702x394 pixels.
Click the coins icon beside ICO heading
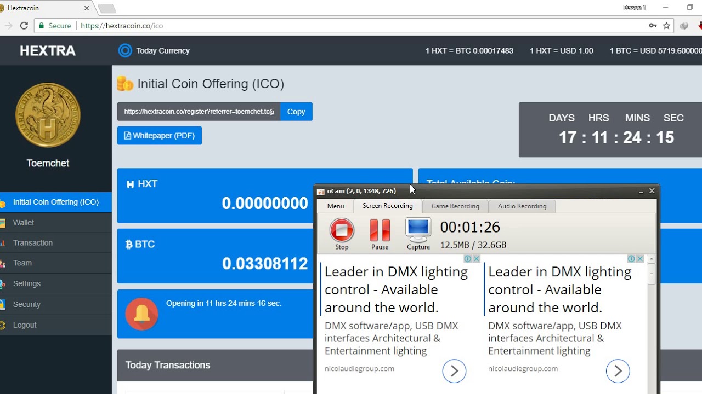point(125,84)
